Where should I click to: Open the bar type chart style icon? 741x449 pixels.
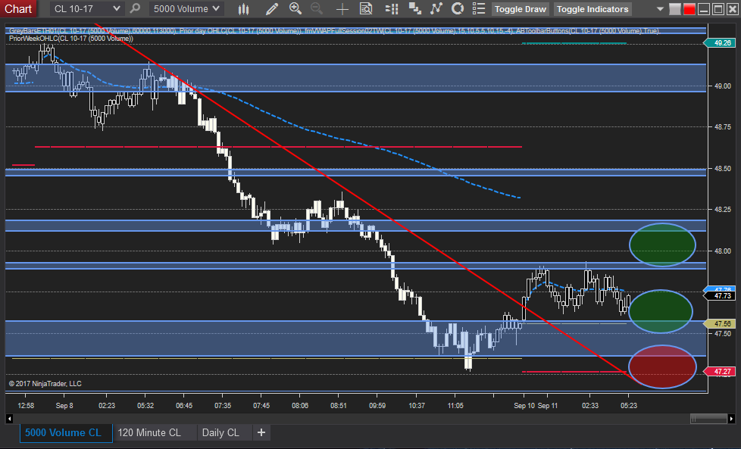(x=243, y=8)
